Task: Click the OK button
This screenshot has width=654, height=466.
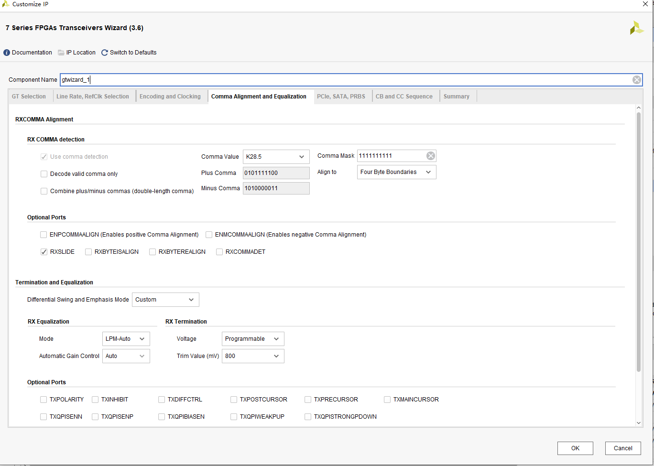Action: coord(575,448)
